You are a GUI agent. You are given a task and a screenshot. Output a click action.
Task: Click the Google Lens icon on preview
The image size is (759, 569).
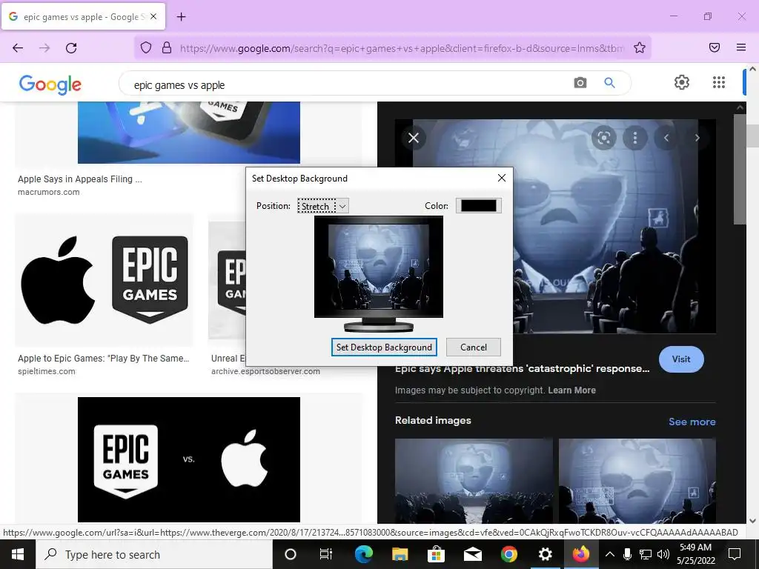pos(603,138)
